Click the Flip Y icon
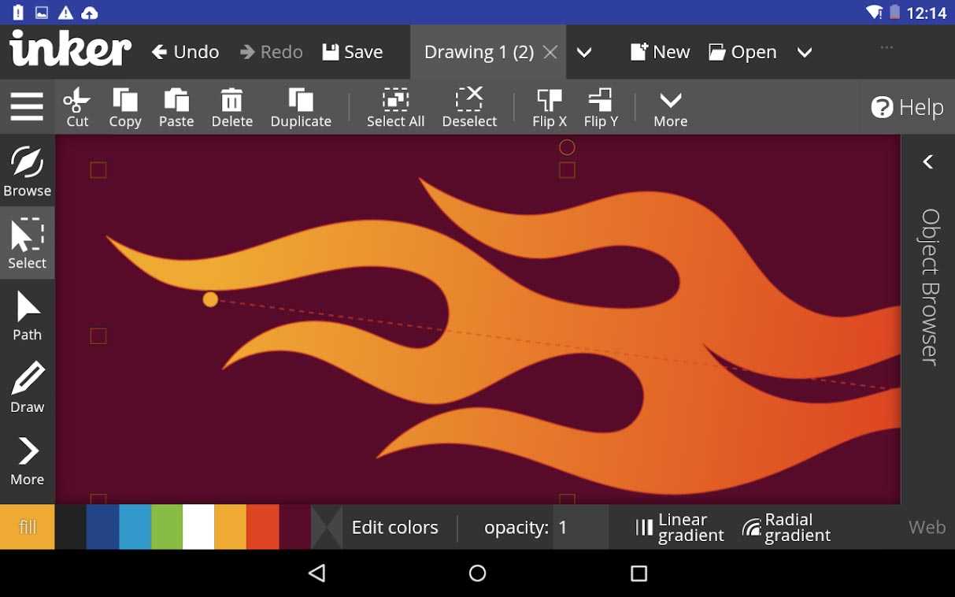Viewport: 955px width, 597px height. (601, 101)
